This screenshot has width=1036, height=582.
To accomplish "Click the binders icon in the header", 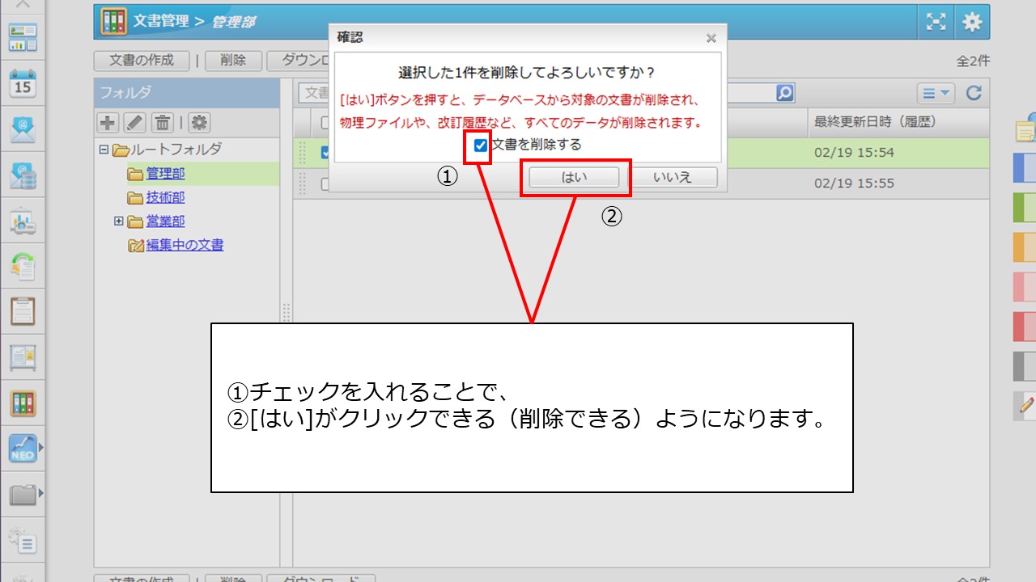I will pyautogui.click(x=113, y=22).
